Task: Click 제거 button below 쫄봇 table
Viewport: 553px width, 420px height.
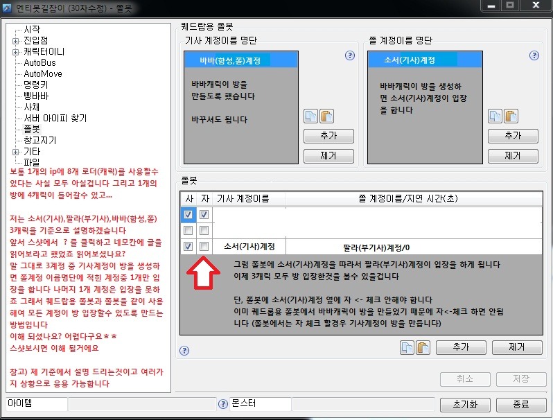Action: point(517,347)
